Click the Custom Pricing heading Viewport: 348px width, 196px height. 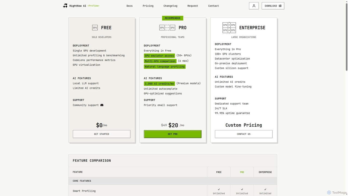[244, 125]
